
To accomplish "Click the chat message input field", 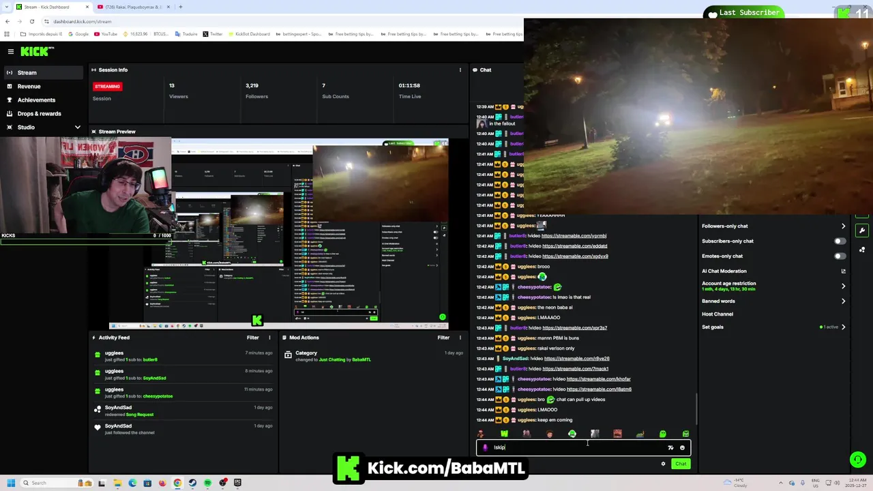I will [x=583, y=448].
